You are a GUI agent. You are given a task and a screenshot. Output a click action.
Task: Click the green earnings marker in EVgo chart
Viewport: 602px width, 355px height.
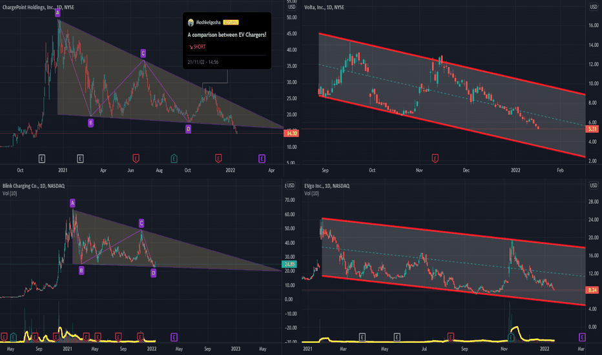[511, 337]
